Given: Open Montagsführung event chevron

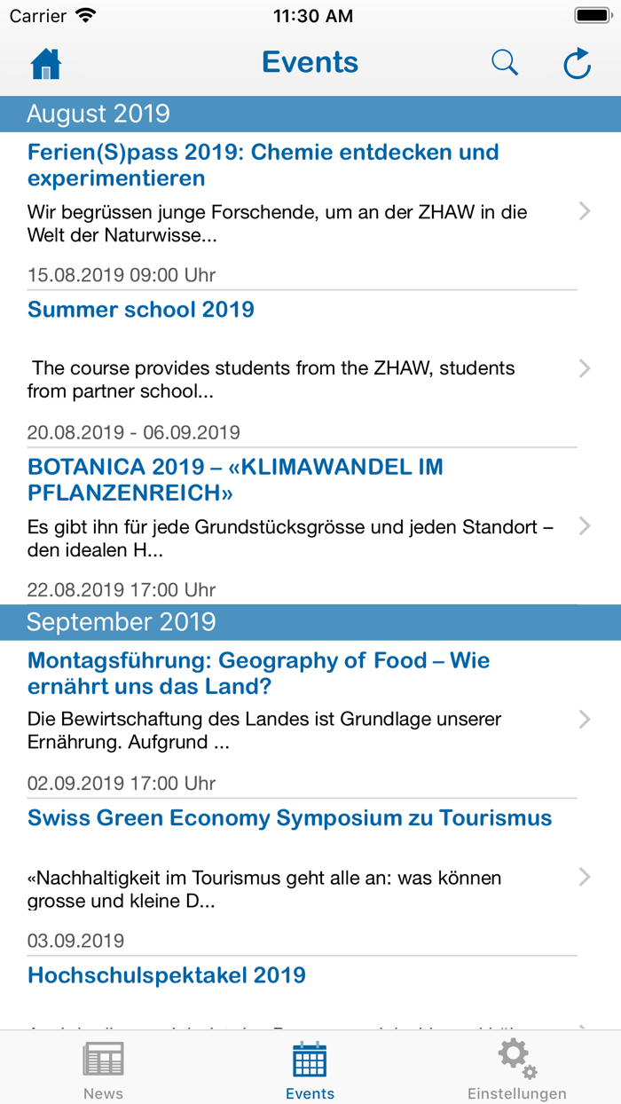Looking at the screenshot, I should 585,720.
